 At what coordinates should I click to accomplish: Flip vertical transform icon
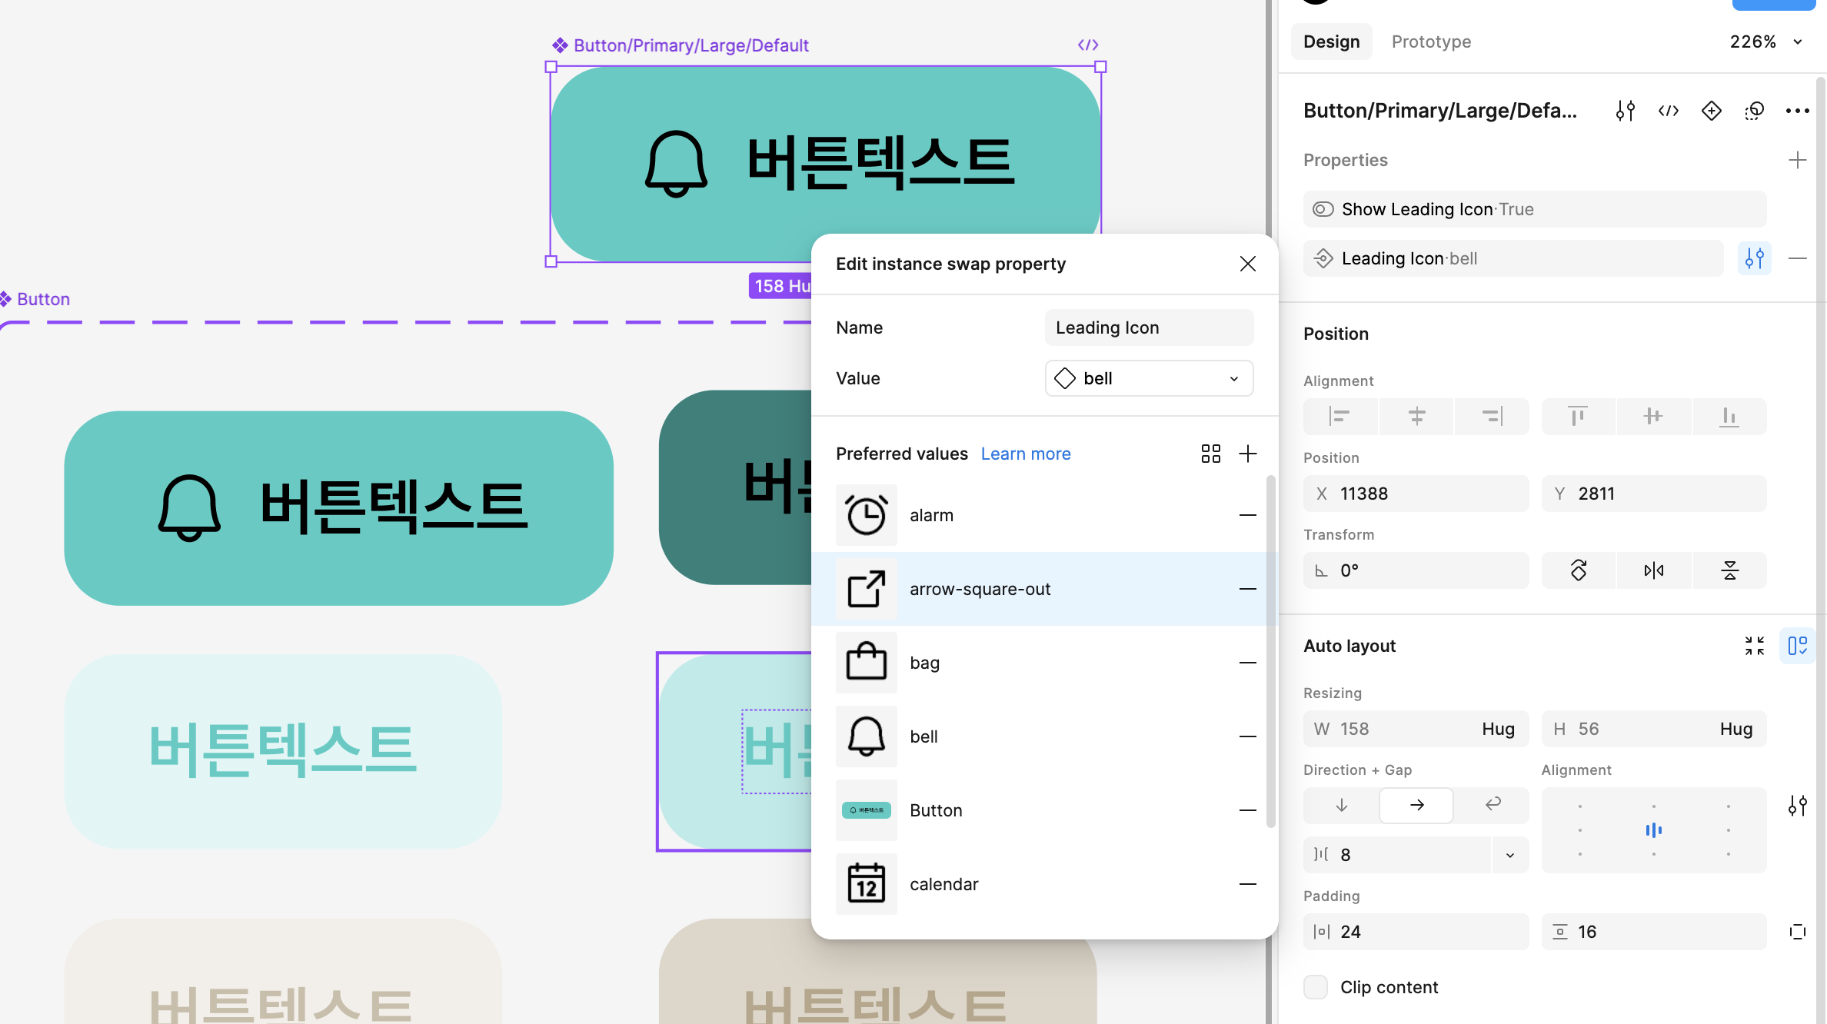(x=1729, y=570)
